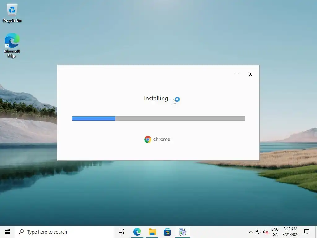The image size is (317, 238).
Task: Open the Action Center notifications icon
Action: [307, 232]
